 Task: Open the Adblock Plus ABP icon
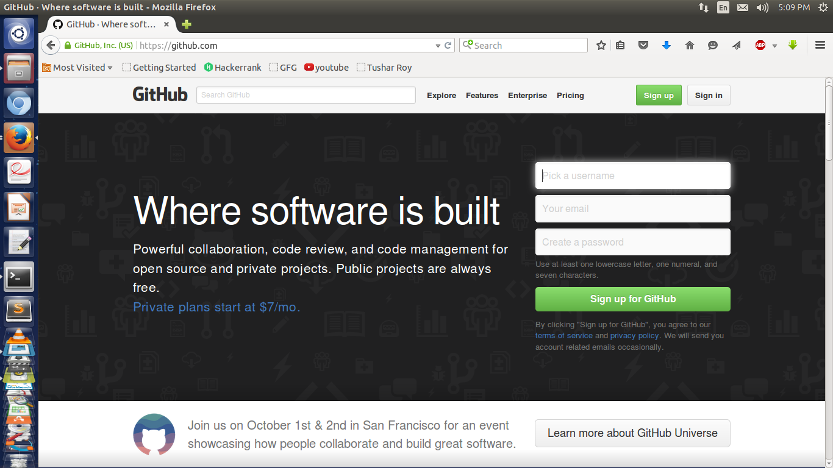click(x=760, y=45)
